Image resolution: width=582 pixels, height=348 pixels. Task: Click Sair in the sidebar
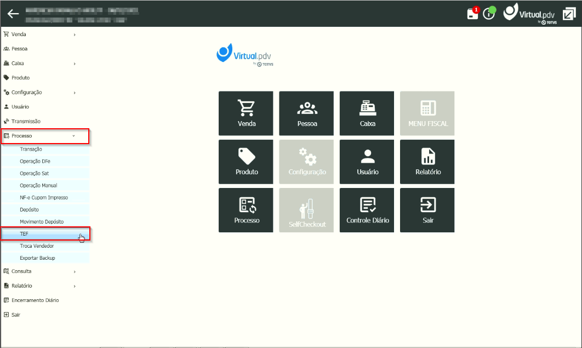[x=15, y=315]
